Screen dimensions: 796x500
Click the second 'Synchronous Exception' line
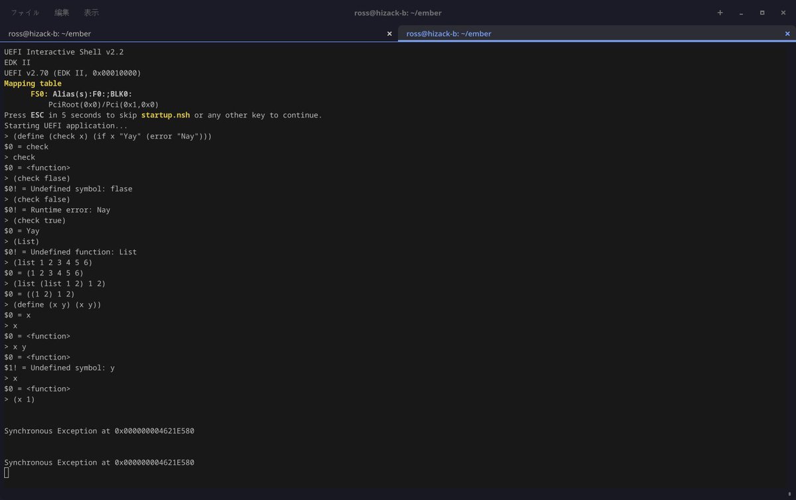(99, 462)
